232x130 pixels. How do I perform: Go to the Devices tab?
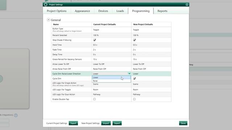(x=103, y=11)
